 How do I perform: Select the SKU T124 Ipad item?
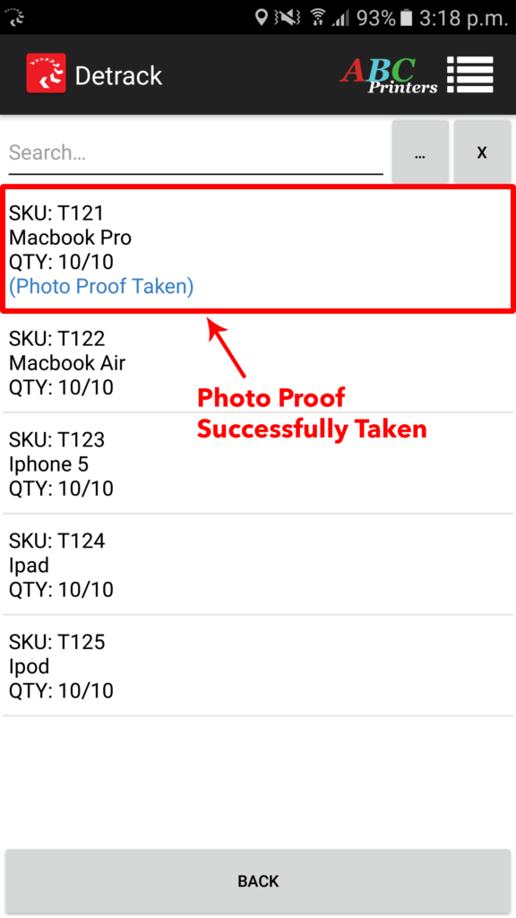coord(258,565)
